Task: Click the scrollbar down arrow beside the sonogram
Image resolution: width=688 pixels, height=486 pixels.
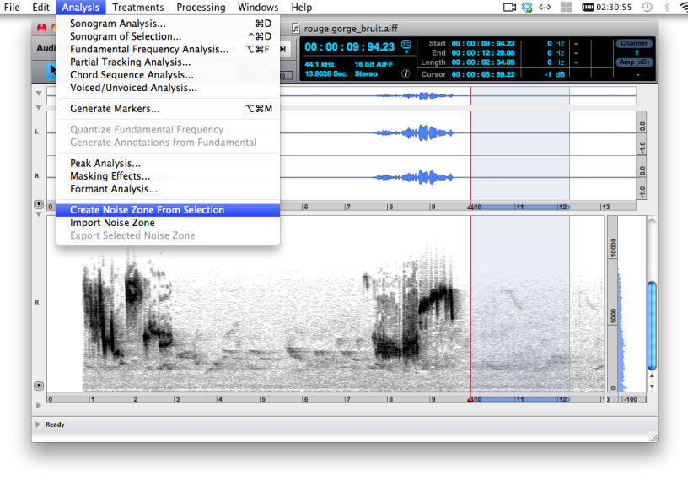Action: point(652,386)
